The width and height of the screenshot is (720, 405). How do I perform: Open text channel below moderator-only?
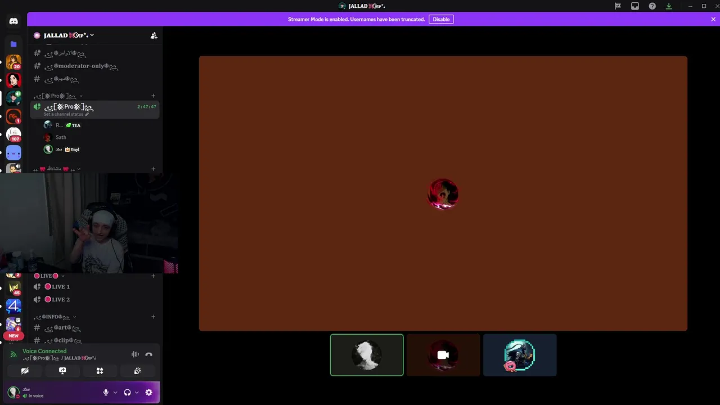pyautogui.click(x=94, y=79)
